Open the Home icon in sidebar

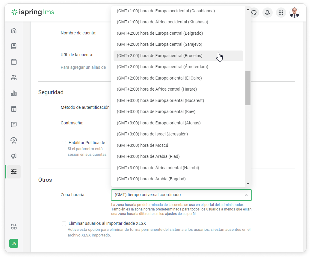(x=14, y=31)
